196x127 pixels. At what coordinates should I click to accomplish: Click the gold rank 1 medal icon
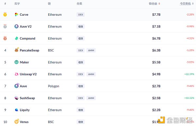5,14
